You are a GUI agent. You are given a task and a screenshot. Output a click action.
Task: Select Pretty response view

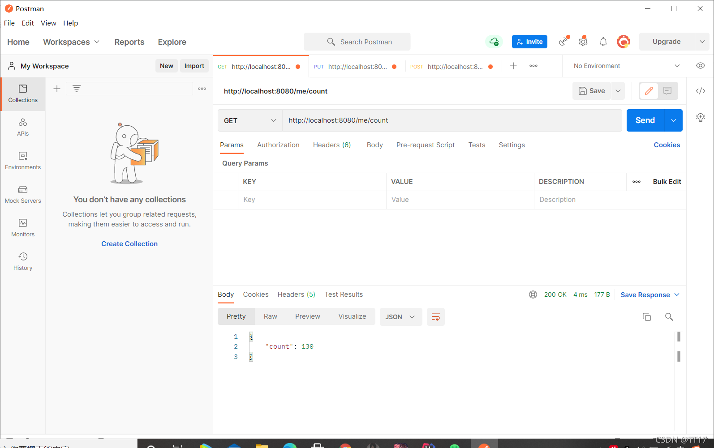point(236,316)
